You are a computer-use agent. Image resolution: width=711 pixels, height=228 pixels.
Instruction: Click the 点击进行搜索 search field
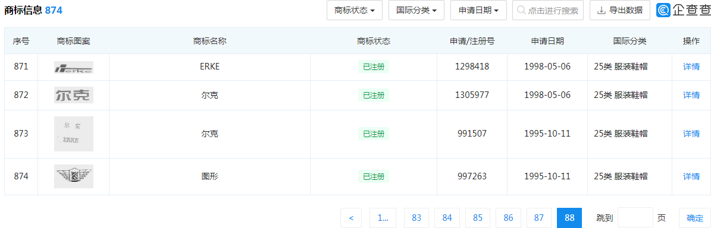click(547, 11)
